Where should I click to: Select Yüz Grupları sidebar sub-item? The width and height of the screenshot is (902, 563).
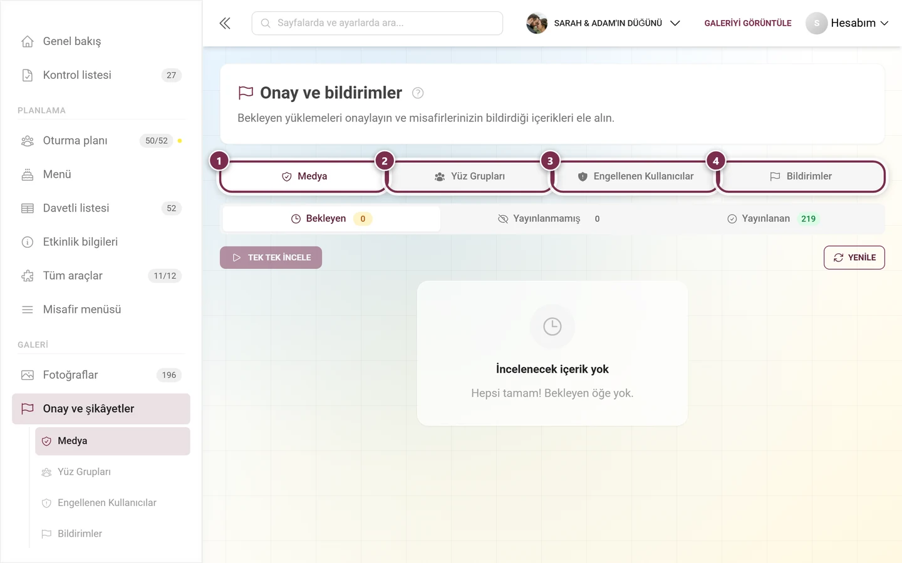(113, 472)
